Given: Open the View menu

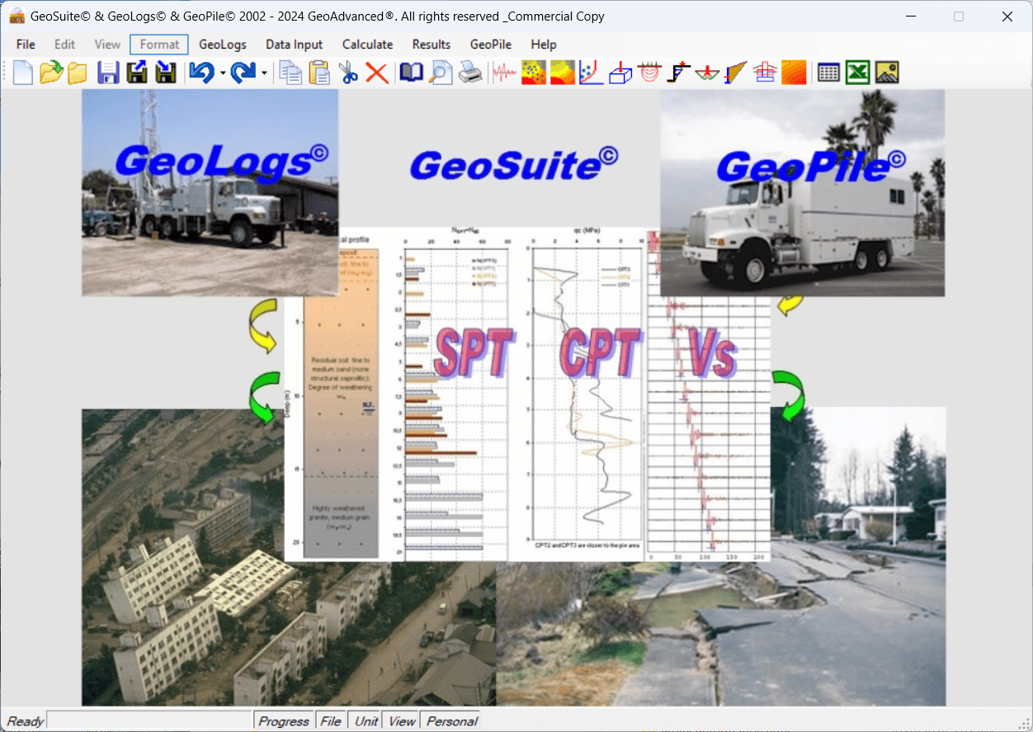Looking at the screenshot, I should 107,45.
